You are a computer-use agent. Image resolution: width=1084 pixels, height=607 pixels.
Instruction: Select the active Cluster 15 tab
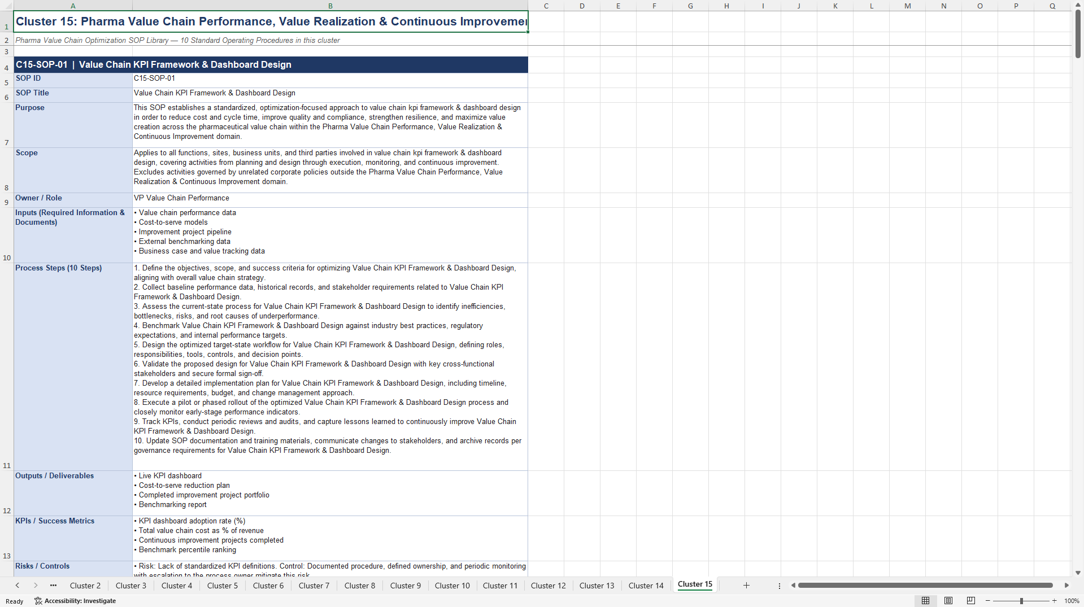point(695,584)
